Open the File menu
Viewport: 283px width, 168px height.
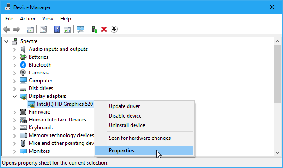coord(9,19)
